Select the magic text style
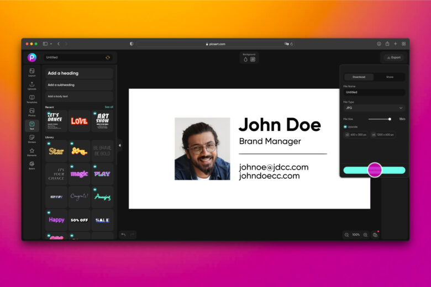This screenshot has width=431, height=287. pos(79,174)
